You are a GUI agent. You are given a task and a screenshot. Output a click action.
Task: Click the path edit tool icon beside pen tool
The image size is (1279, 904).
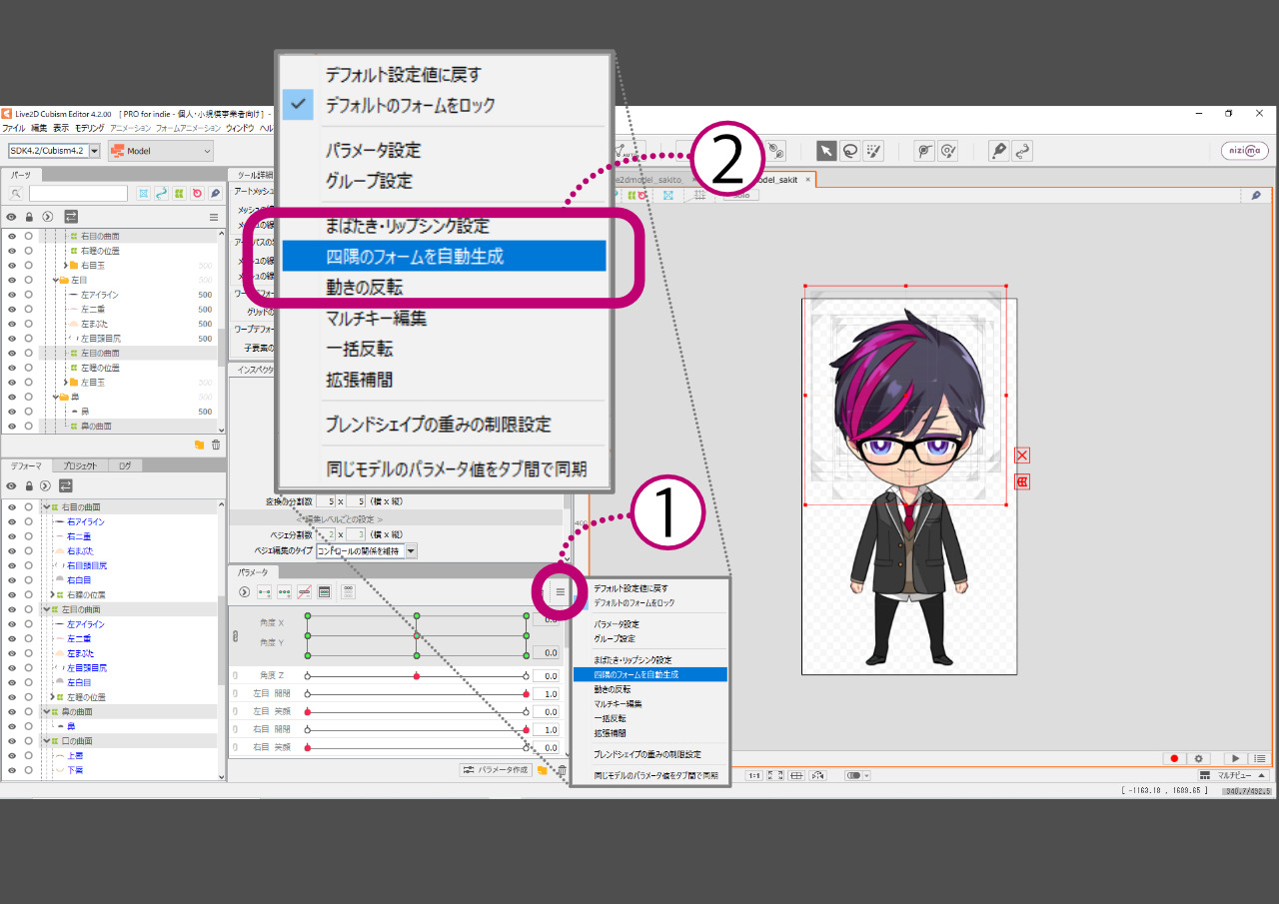point(1021,151)
